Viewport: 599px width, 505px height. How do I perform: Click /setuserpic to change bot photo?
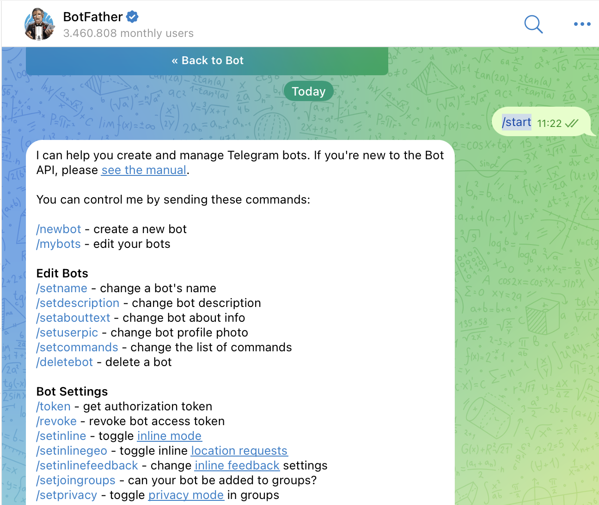point(67,332)
